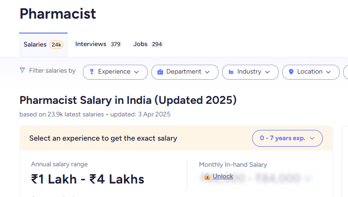Click the 24k salaries count badge

click(56, 45)
